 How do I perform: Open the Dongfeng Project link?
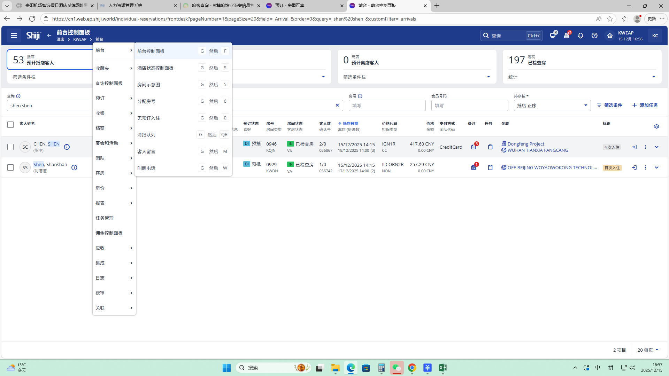[x=525, y=144]
